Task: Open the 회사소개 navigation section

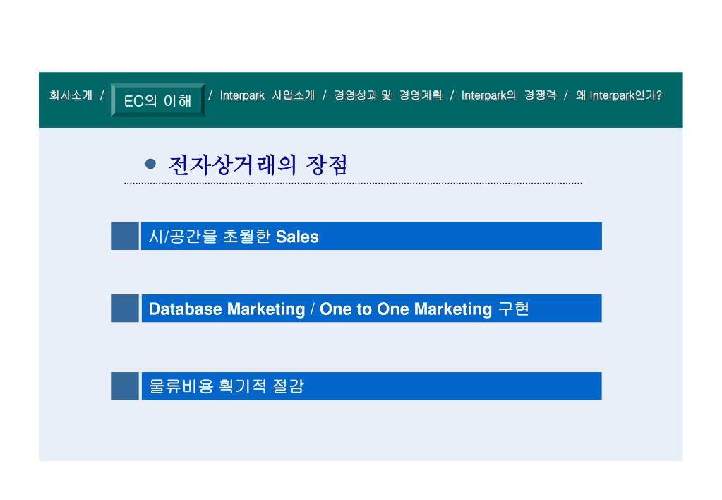Action: pos(71,95)
